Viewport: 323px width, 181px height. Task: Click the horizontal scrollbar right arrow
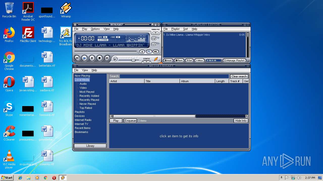[247, 116]
